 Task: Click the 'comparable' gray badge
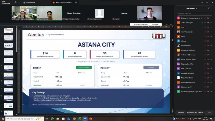151,67
